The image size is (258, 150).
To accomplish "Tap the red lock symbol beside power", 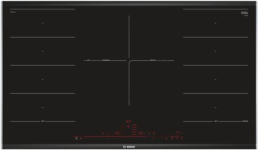I will (81, 138).
